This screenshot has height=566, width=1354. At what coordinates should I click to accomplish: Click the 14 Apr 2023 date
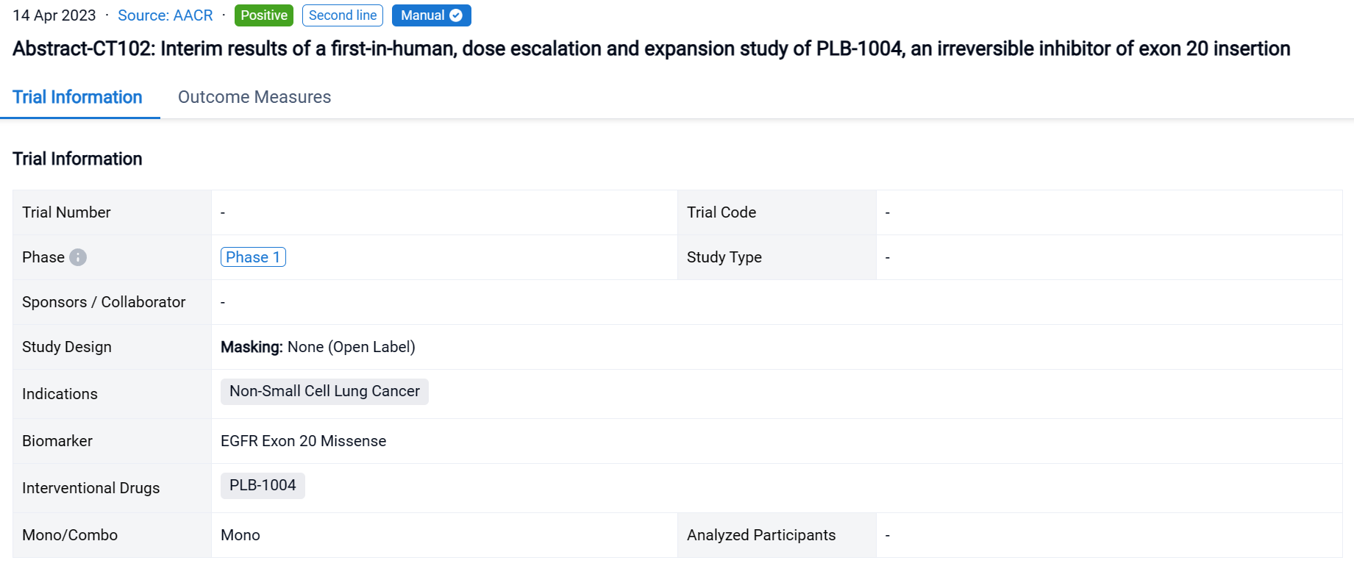[54, 15]
